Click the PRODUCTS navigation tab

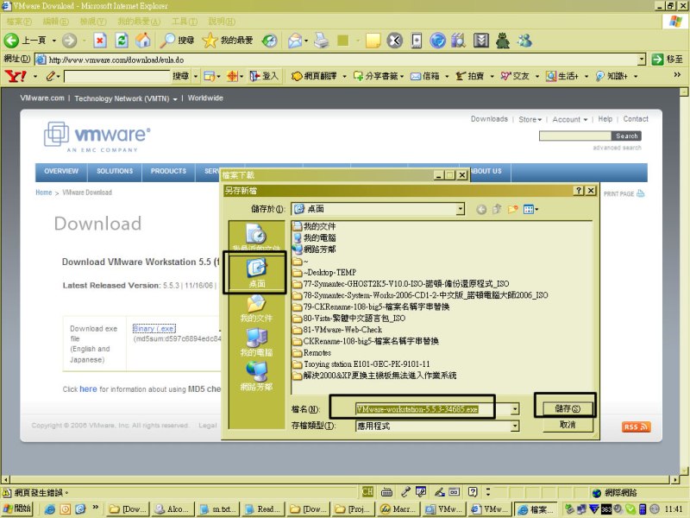pos(168,171)
